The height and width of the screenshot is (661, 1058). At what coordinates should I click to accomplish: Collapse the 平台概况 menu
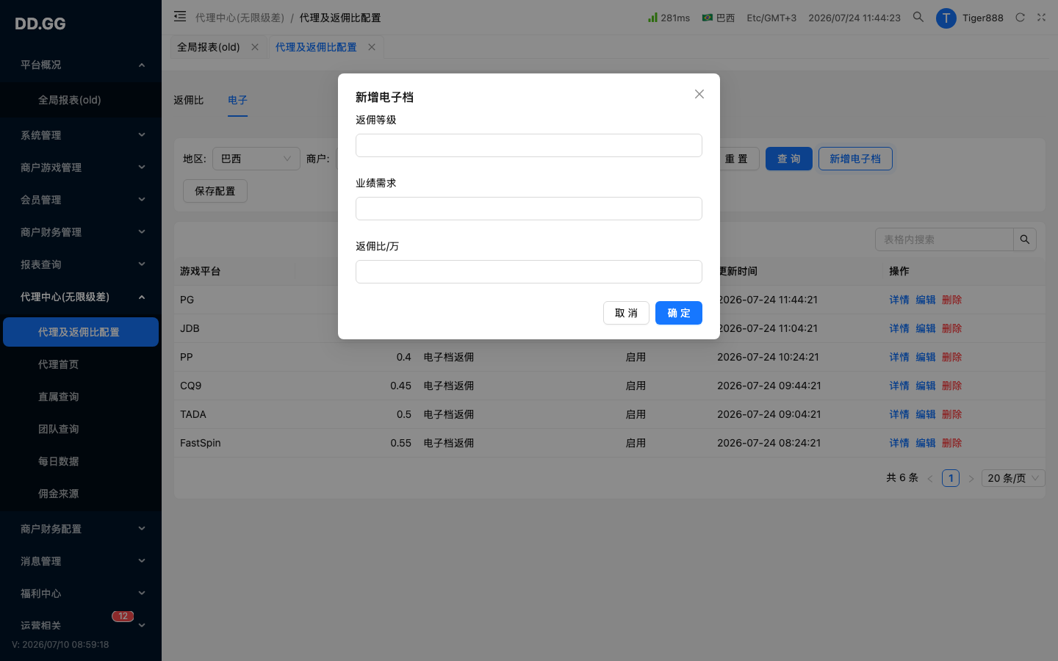(x=81, y=65)
